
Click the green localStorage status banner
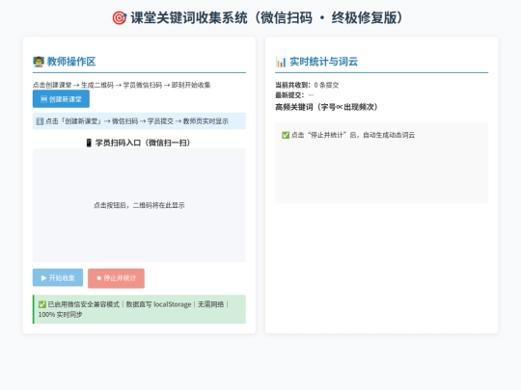[x=139, y=309]
